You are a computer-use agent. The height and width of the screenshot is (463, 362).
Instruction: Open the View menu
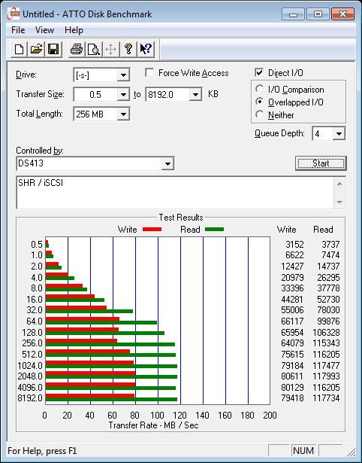[44, 30]
